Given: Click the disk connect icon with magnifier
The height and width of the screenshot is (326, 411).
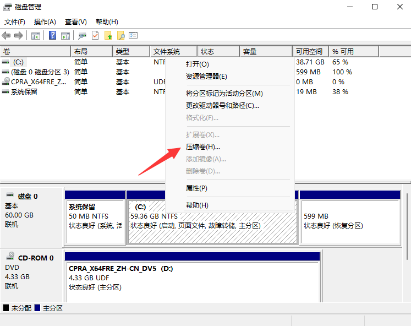Looking at the screenshot, I should tap(83, 36).
